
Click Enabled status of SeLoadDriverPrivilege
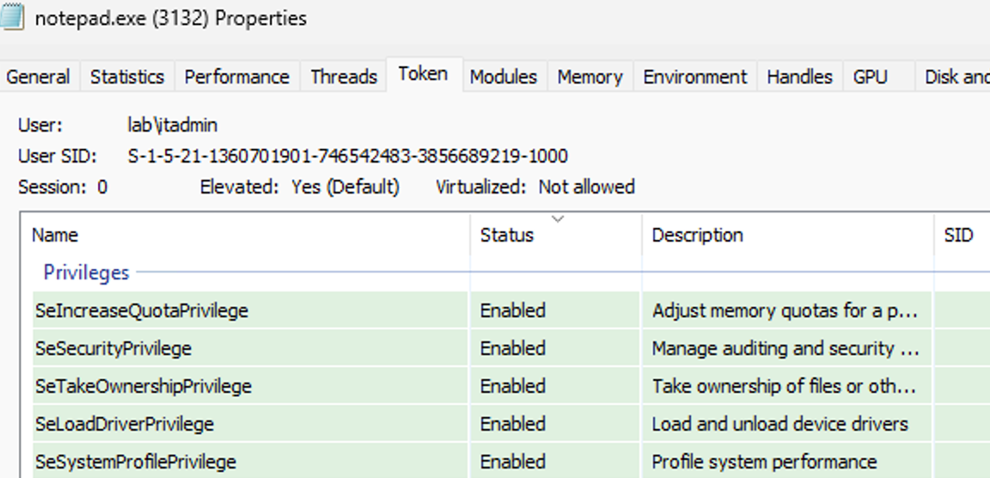(x=513, y=424)
